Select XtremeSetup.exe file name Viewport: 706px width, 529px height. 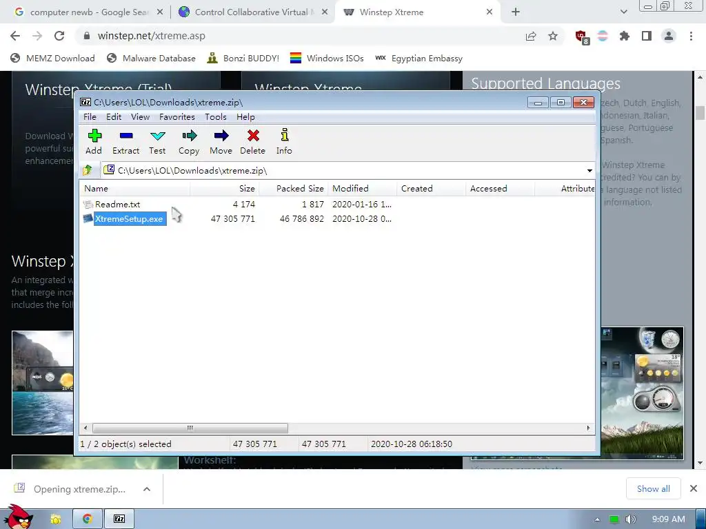point(129,219)
